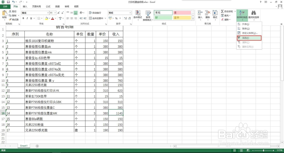Screen dimensions: 284x153
Task: Choose 筛选(F) from the sort menu
Action: 249,38
